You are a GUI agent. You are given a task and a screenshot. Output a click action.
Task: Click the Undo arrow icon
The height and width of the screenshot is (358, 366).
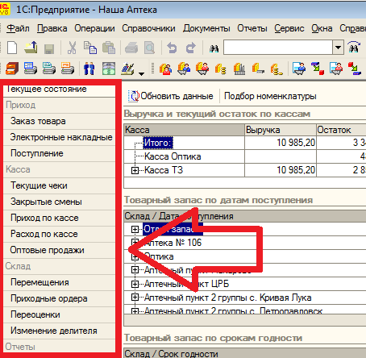[172, 48]
